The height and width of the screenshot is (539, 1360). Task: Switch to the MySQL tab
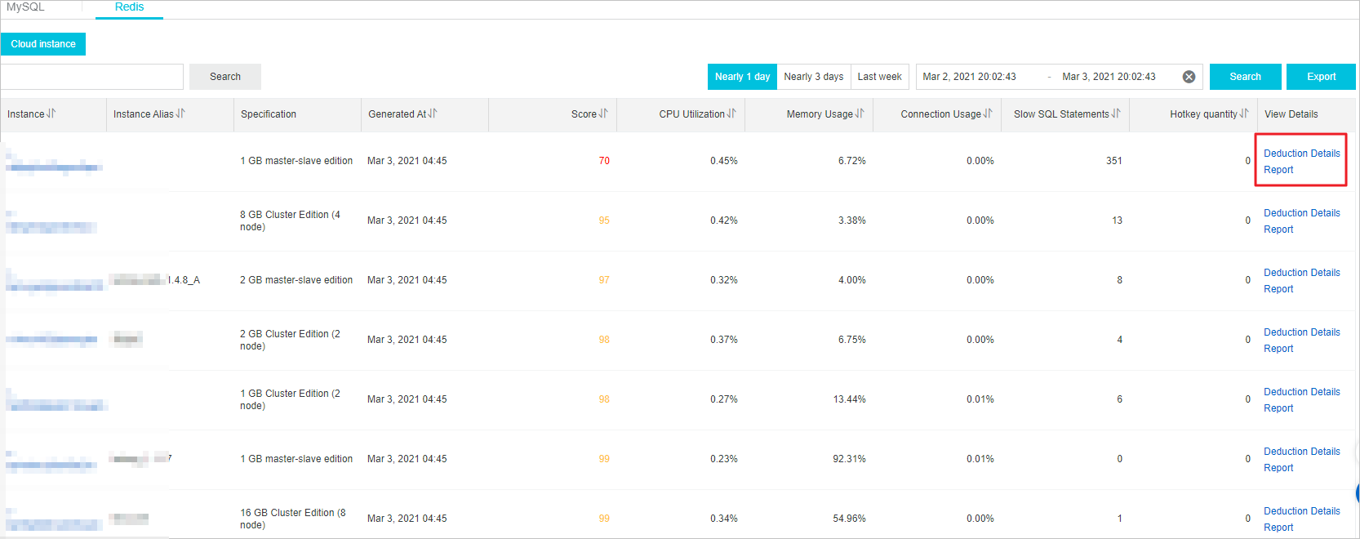point(25,7)
